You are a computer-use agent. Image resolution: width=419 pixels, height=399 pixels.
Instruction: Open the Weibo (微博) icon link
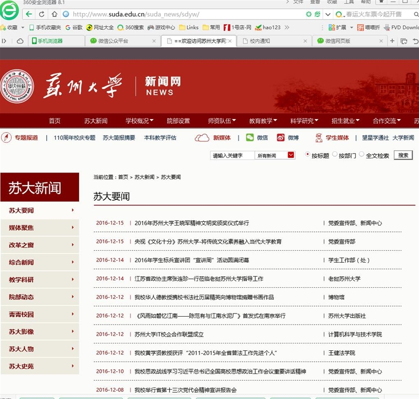pyautogui.click(x=281, y=138)
